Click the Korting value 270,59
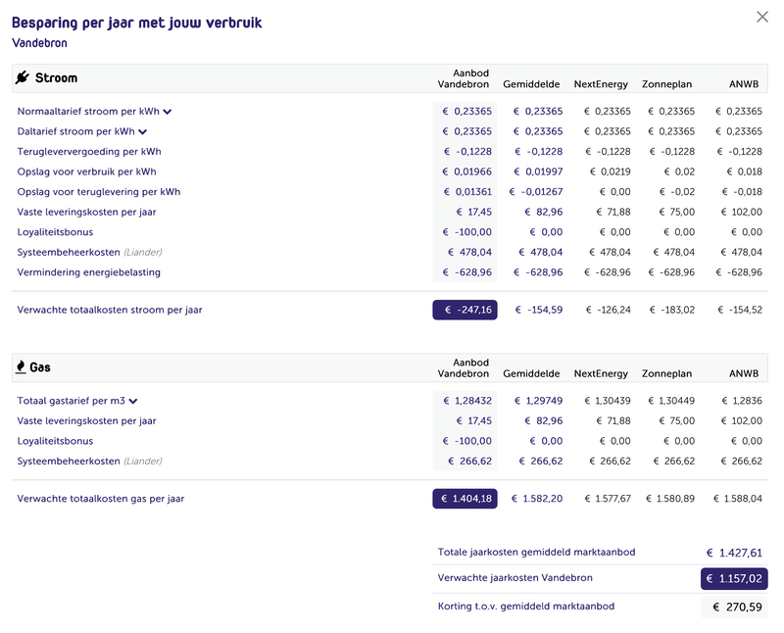This screenshot has width=784, height=633. (738, 607)
